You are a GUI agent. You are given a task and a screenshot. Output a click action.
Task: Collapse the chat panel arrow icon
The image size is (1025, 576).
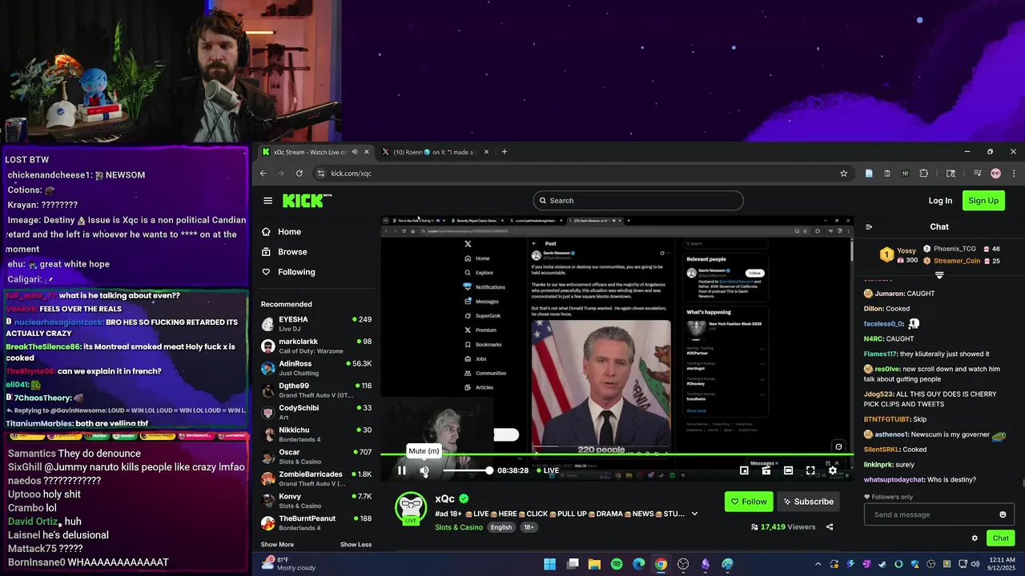point(869,227)
